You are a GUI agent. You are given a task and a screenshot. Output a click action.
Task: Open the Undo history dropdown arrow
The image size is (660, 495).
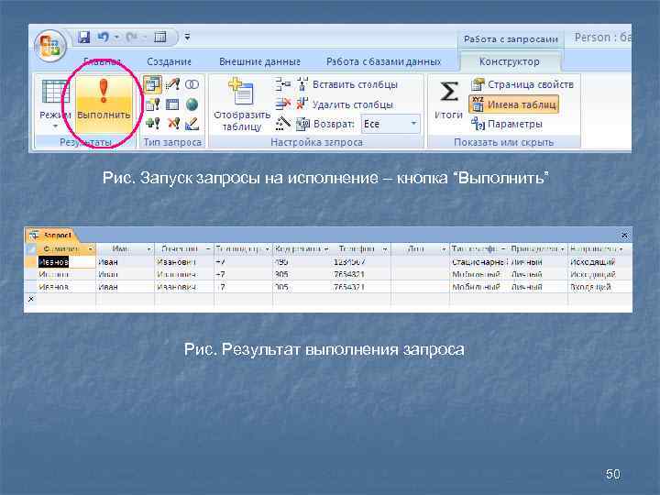tap(116, 38)
